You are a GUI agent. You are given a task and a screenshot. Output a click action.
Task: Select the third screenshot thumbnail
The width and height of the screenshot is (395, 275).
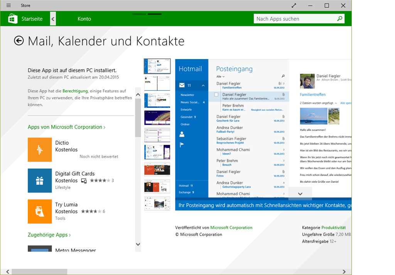click(x=157, y=100)
